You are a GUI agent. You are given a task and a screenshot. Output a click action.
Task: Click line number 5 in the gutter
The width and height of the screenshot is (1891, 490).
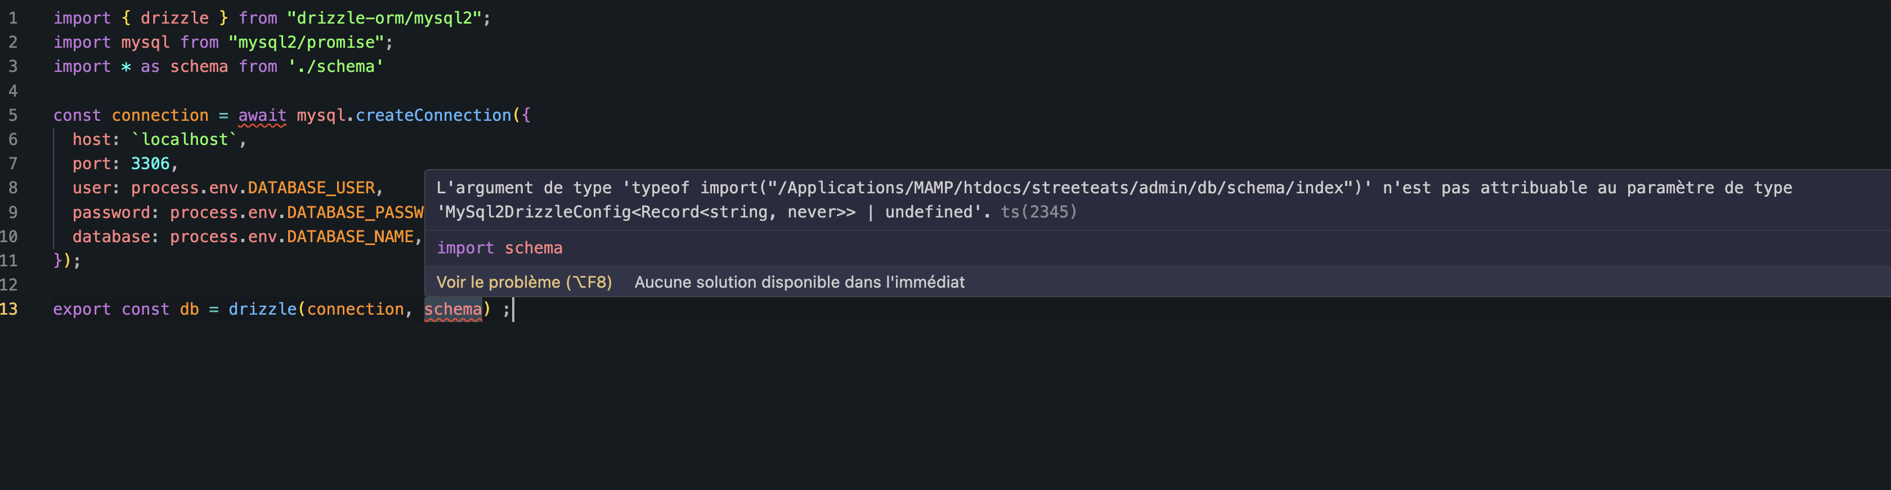[12, 115]
